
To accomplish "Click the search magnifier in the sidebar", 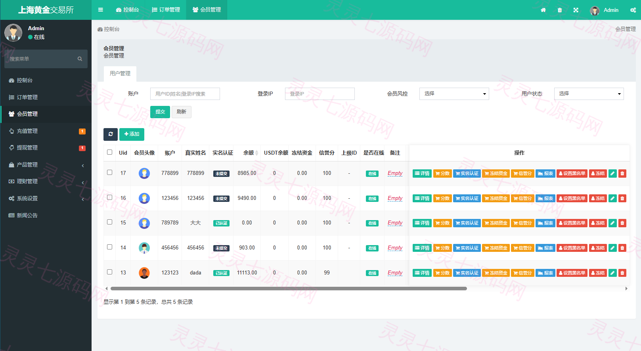I will click(x=80, y=59).
